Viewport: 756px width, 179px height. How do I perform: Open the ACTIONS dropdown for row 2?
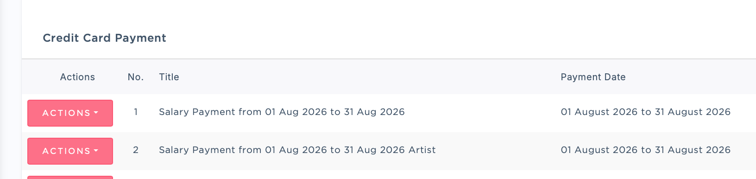(70, 151)
